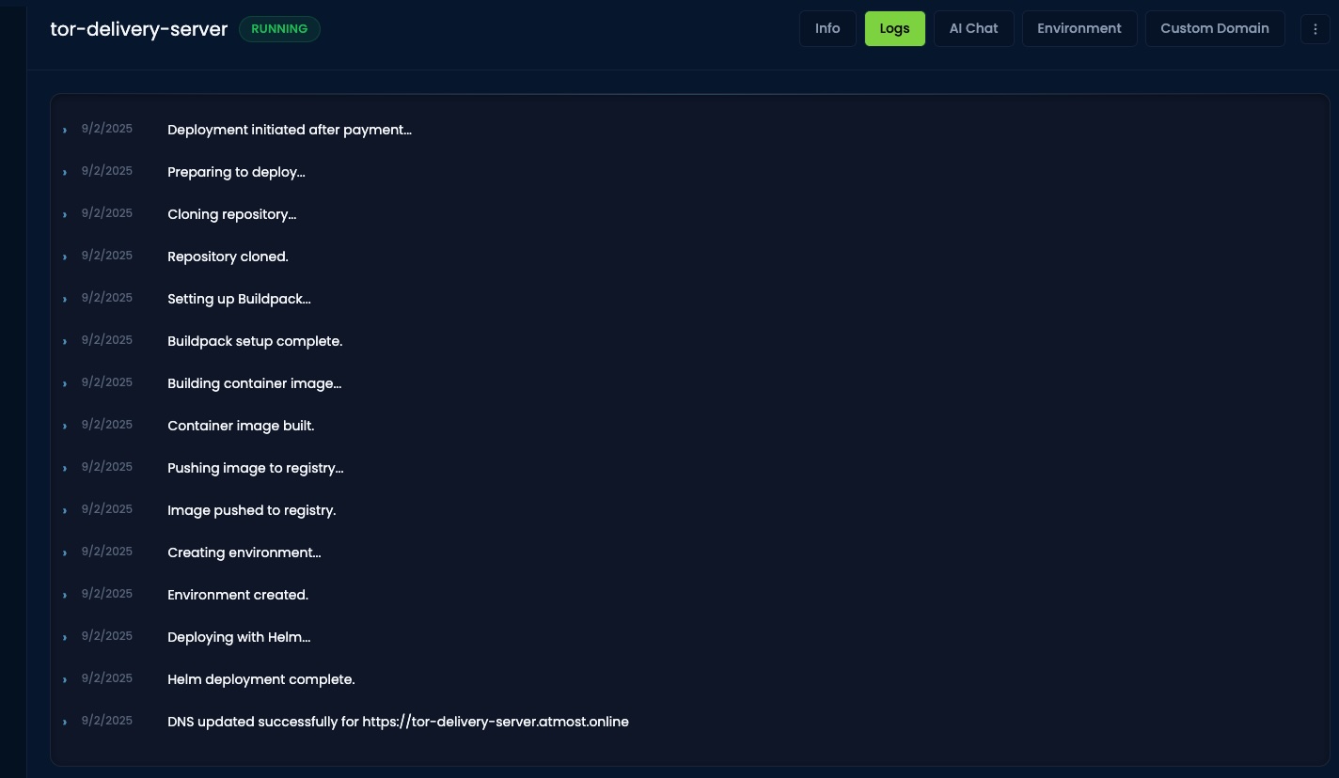Expand the 'Creating environment' log entry
The image size is (1339, 778).
(x=65, y=552)
